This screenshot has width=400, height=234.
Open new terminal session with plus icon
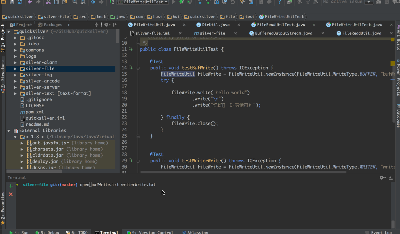(11, 186)
